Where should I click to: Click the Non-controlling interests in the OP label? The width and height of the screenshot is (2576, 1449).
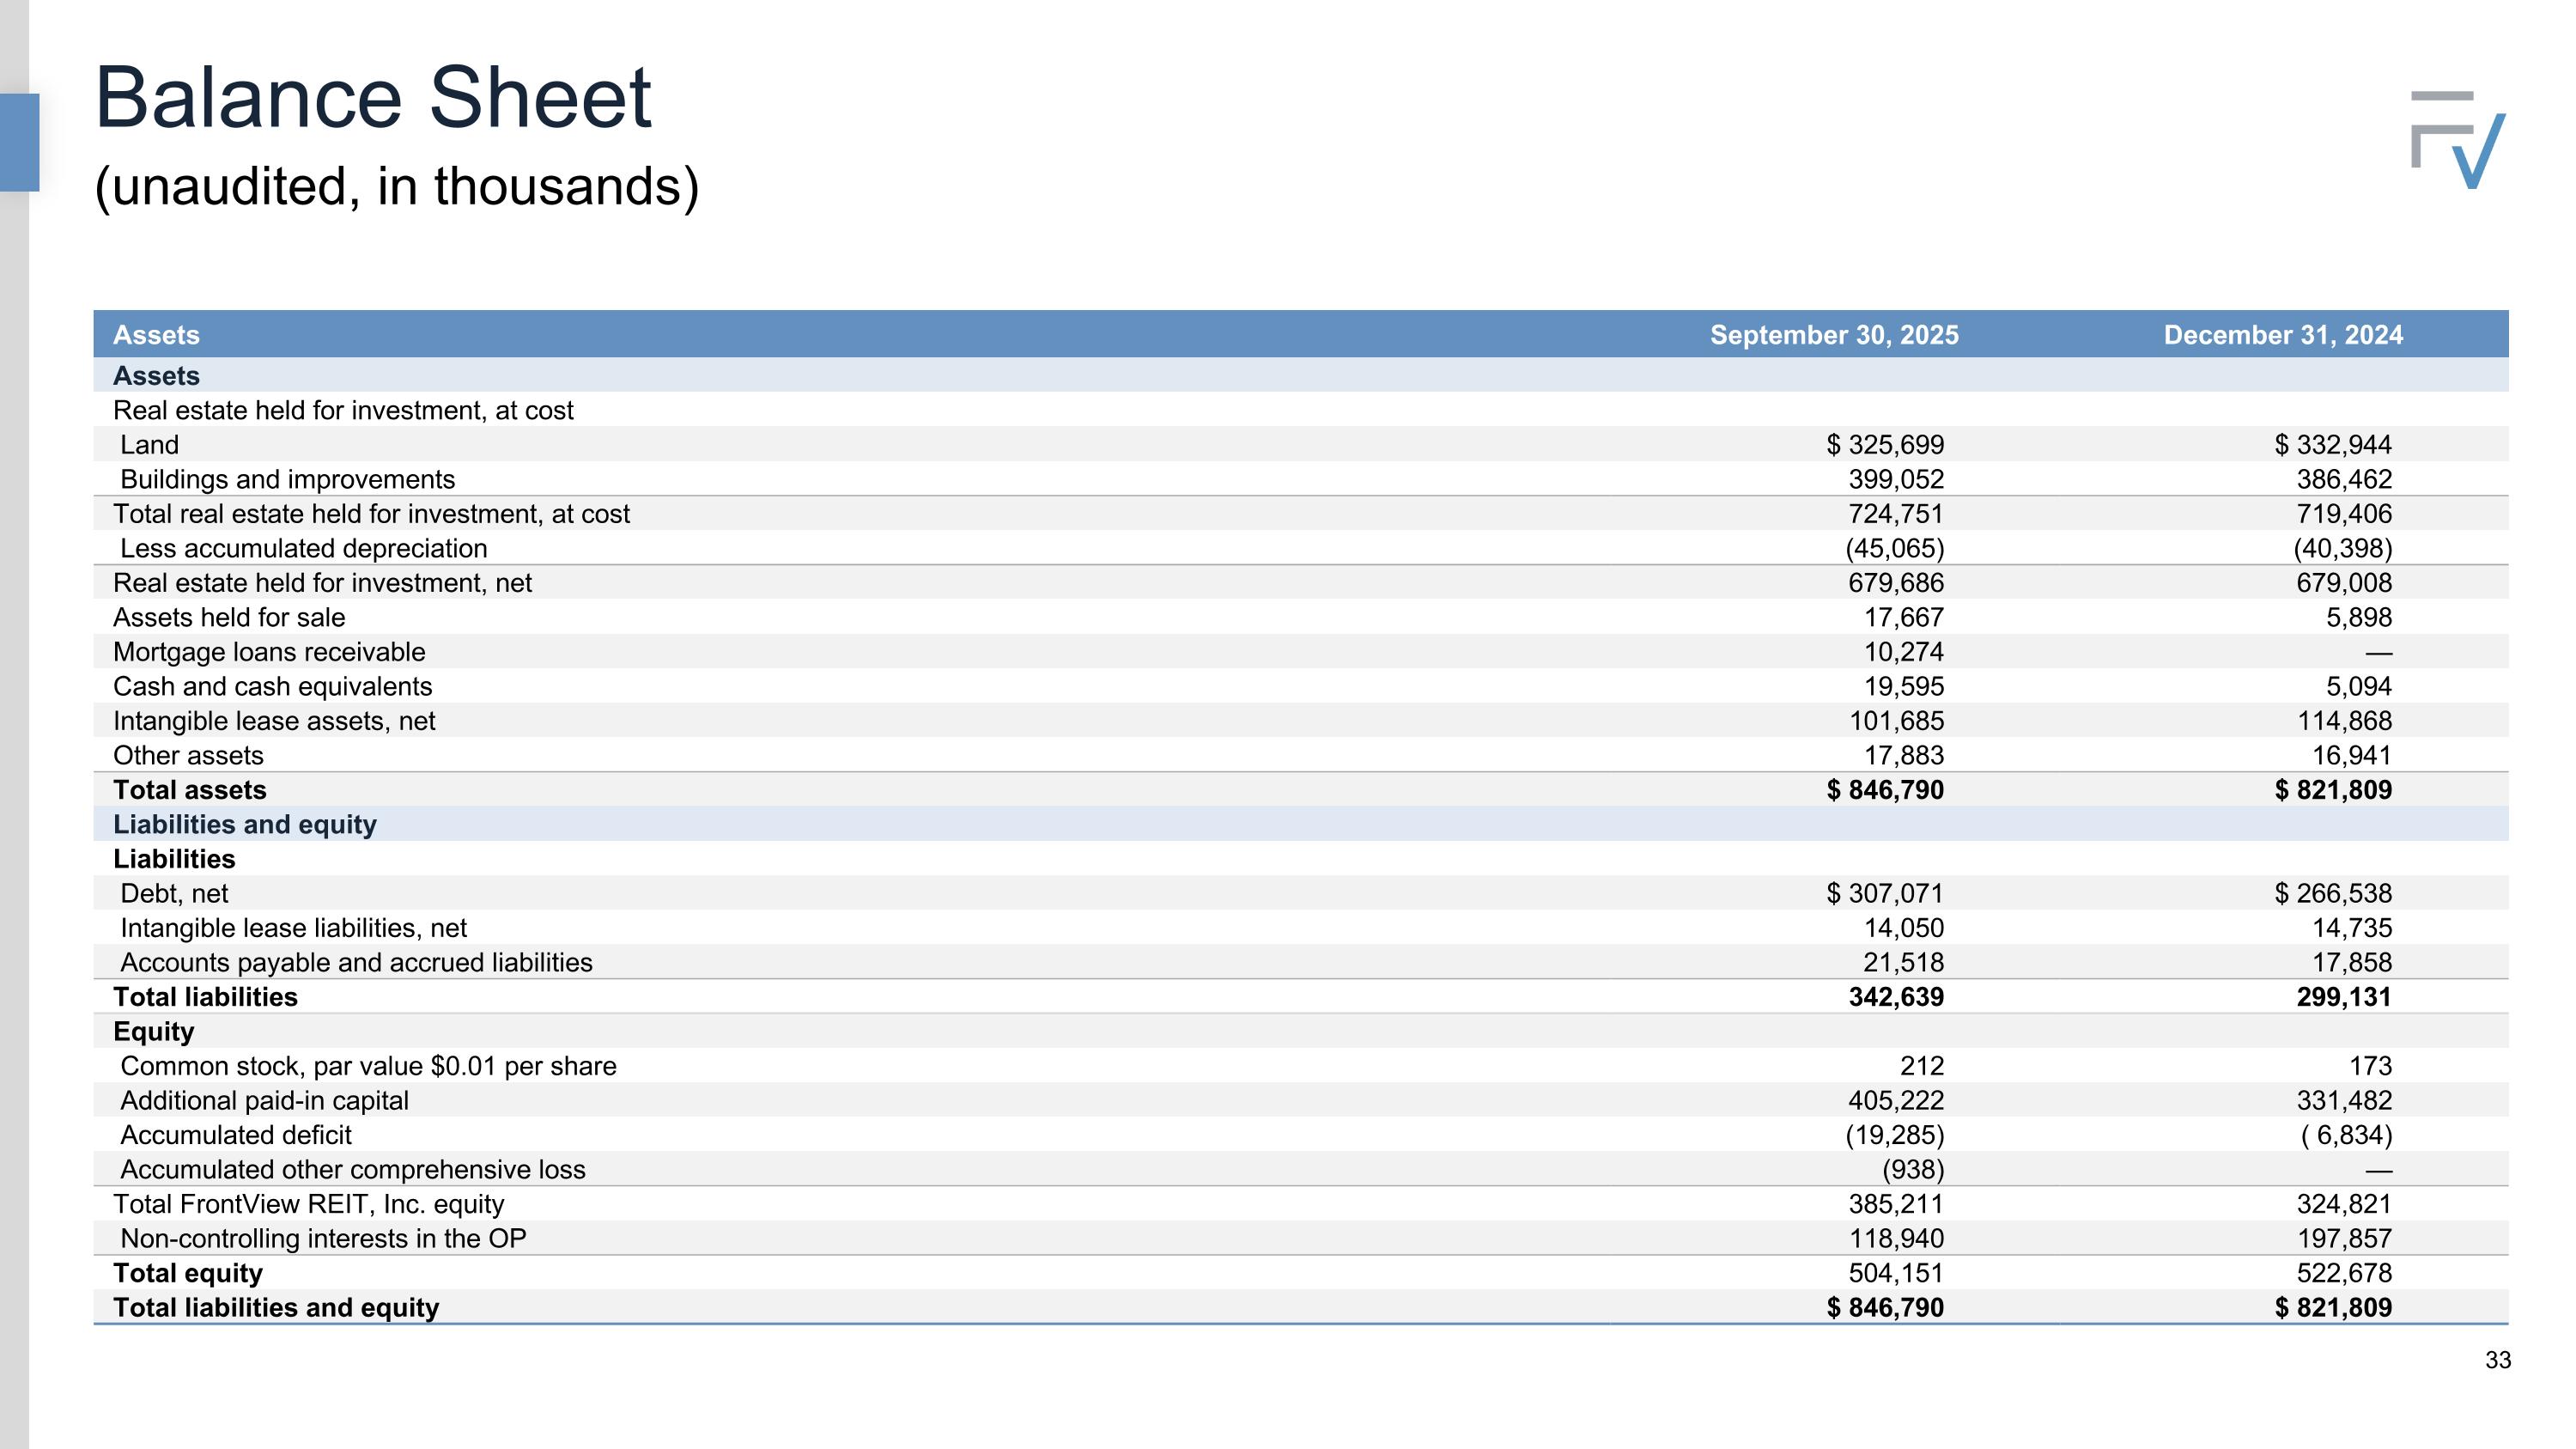click(323, 1238)
